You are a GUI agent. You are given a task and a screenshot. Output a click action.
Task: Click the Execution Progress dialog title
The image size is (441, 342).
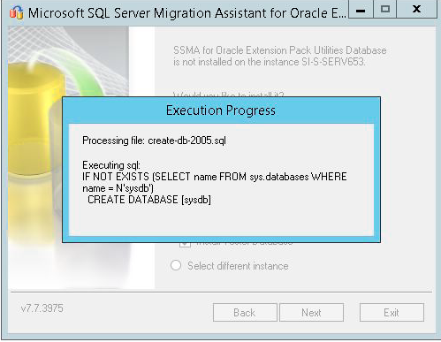pyautogui.click(x=221, y=110)
